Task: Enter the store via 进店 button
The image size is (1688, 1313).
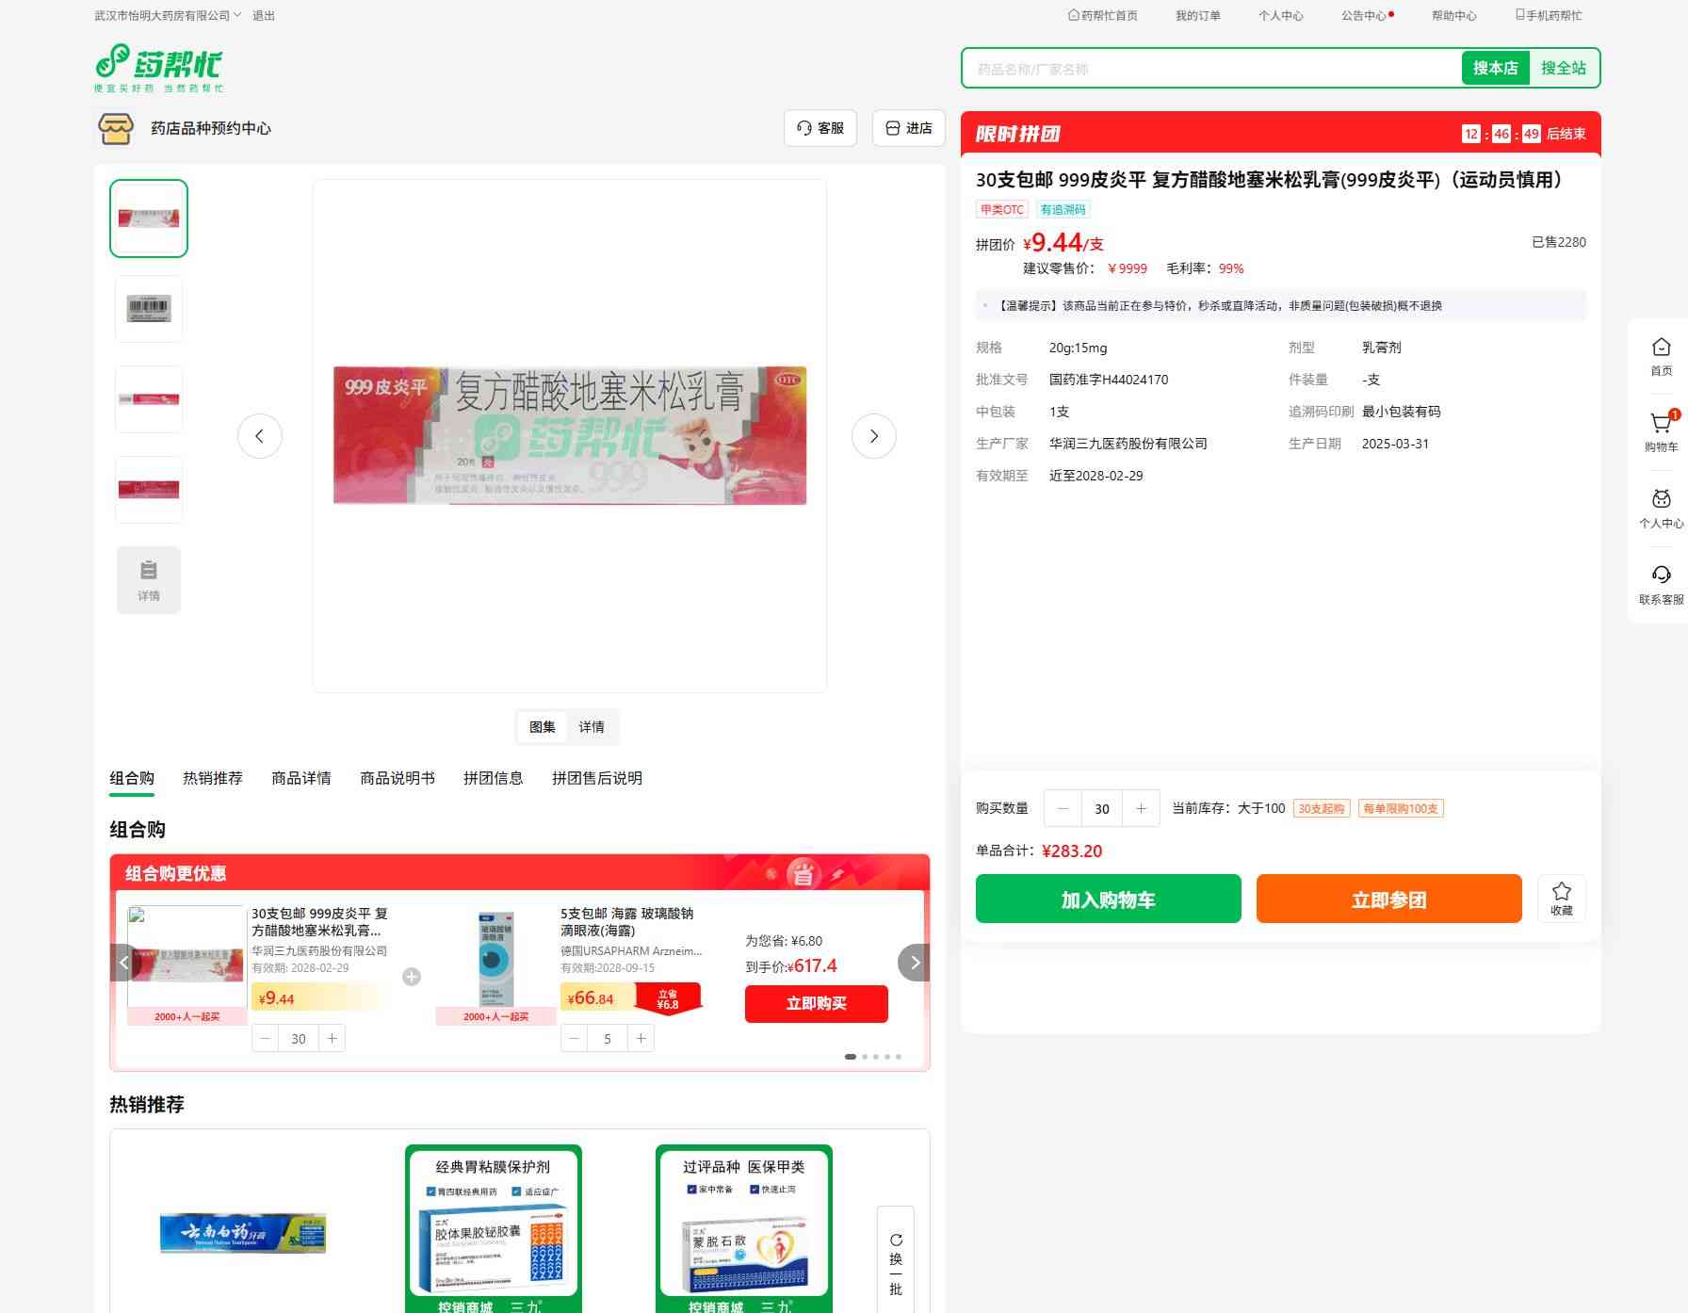Action: point(908,128)
